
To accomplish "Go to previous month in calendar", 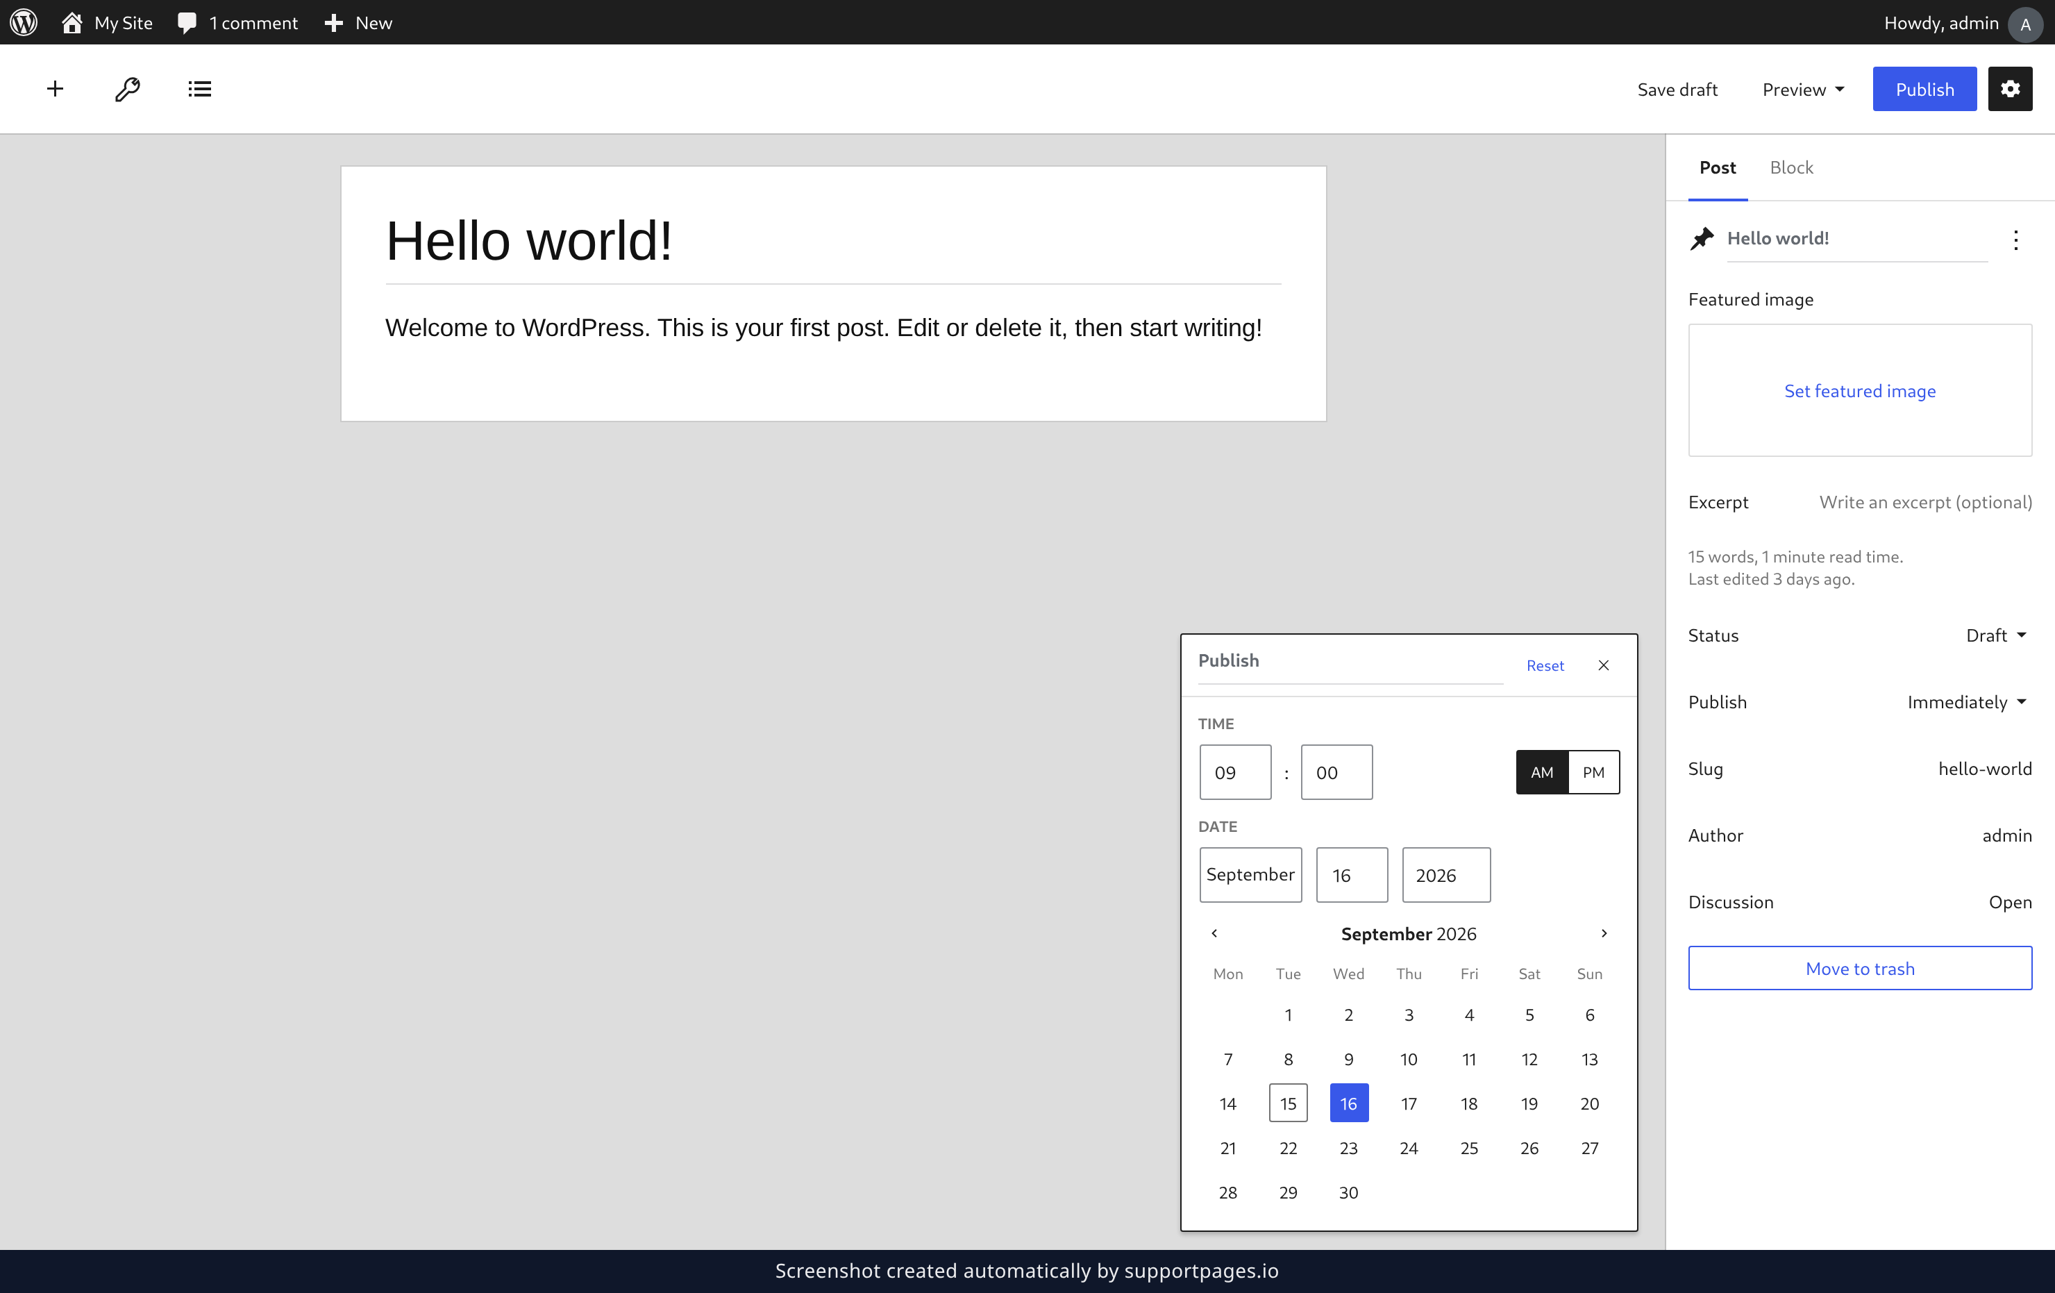I will click(x=1214, y=933).
